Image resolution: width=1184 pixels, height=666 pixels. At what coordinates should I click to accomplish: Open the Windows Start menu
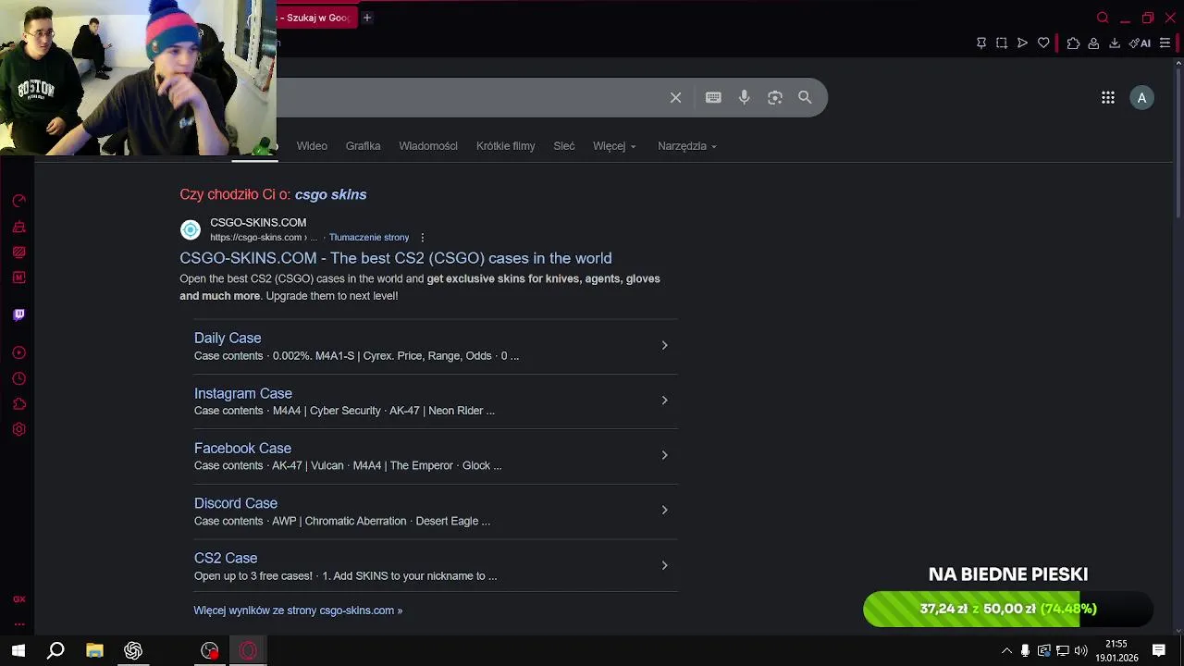coord(18,651)
